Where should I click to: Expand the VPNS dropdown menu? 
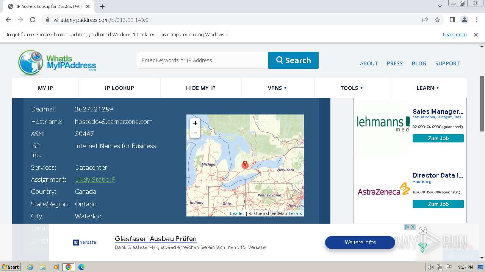click(x=277, y=88)
